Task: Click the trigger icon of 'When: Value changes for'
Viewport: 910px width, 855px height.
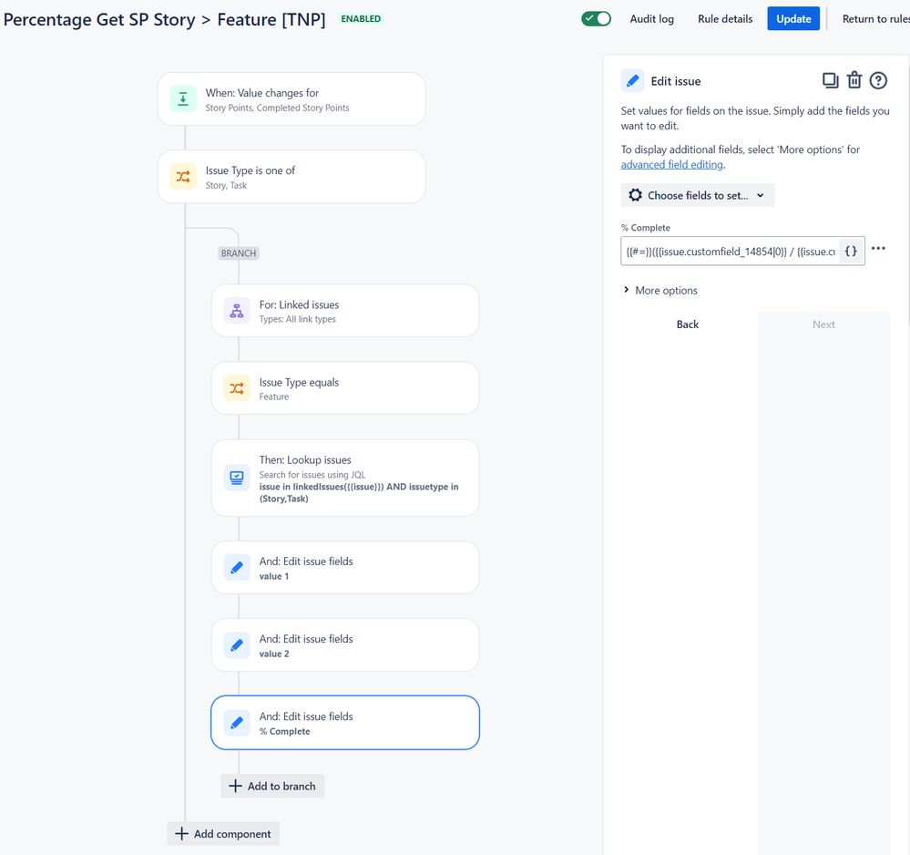Action: 183,98
